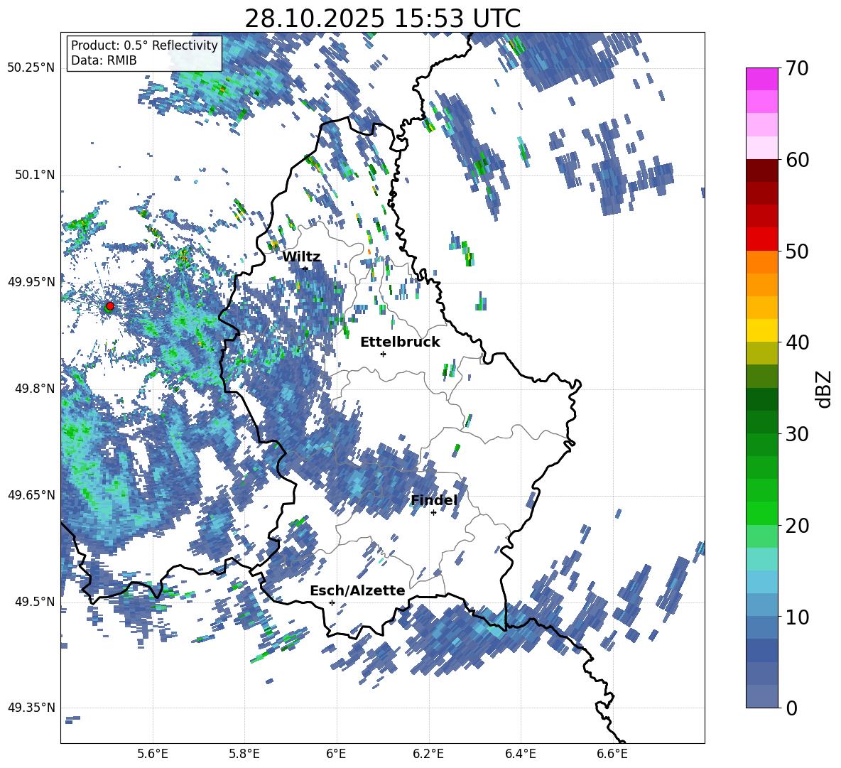Click the 60 tick label on colorbar
Screen dimensions: 841x768
coord(798,160)
